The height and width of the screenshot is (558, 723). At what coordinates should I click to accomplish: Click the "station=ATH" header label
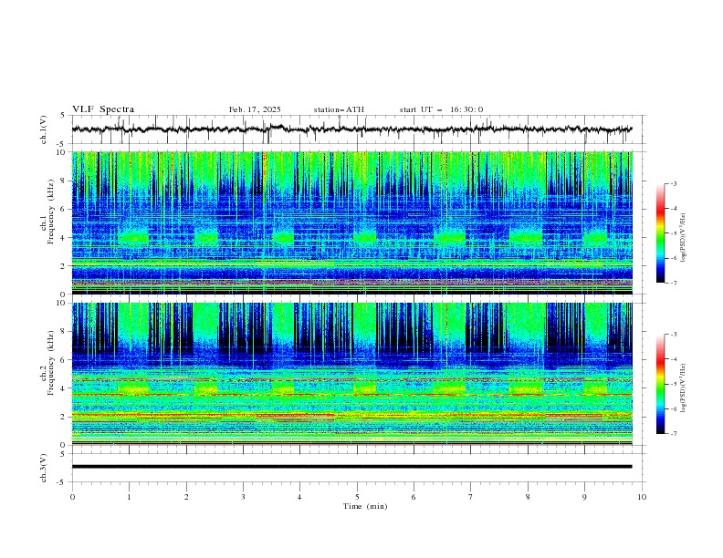tap(339, 109)
